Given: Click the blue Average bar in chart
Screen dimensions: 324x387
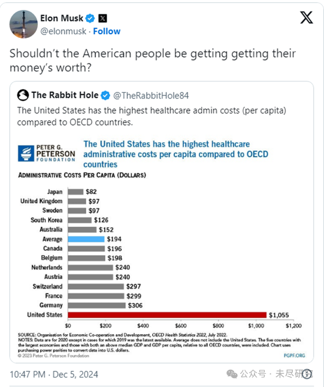Looking at the screenshot, I should coord(86,239).
